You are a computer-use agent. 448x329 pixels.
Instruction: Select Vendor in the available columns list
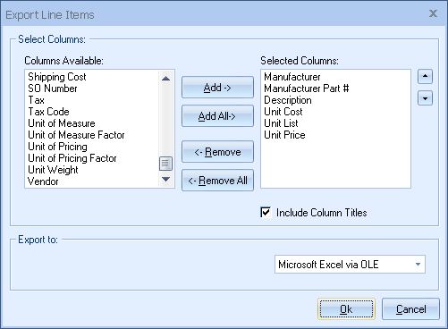pos(43,181)
